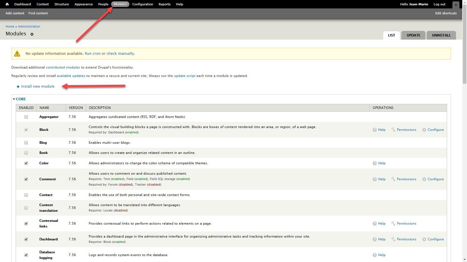Click the Help question mark for Color module
Image resolution: width=467 pixels, height=262 pixels.
[x=374, y=163]
